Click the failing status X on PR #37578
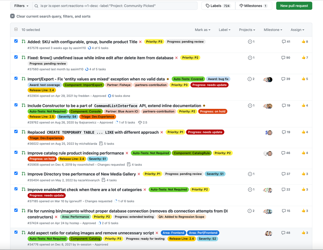323x250 pixels. 140,42
